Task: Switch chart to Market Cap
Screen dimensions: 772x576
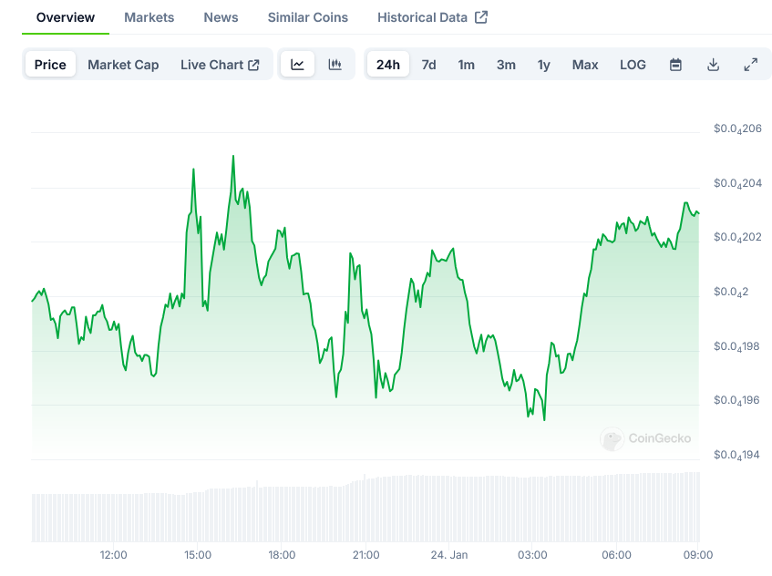Action: pos(123,65)
